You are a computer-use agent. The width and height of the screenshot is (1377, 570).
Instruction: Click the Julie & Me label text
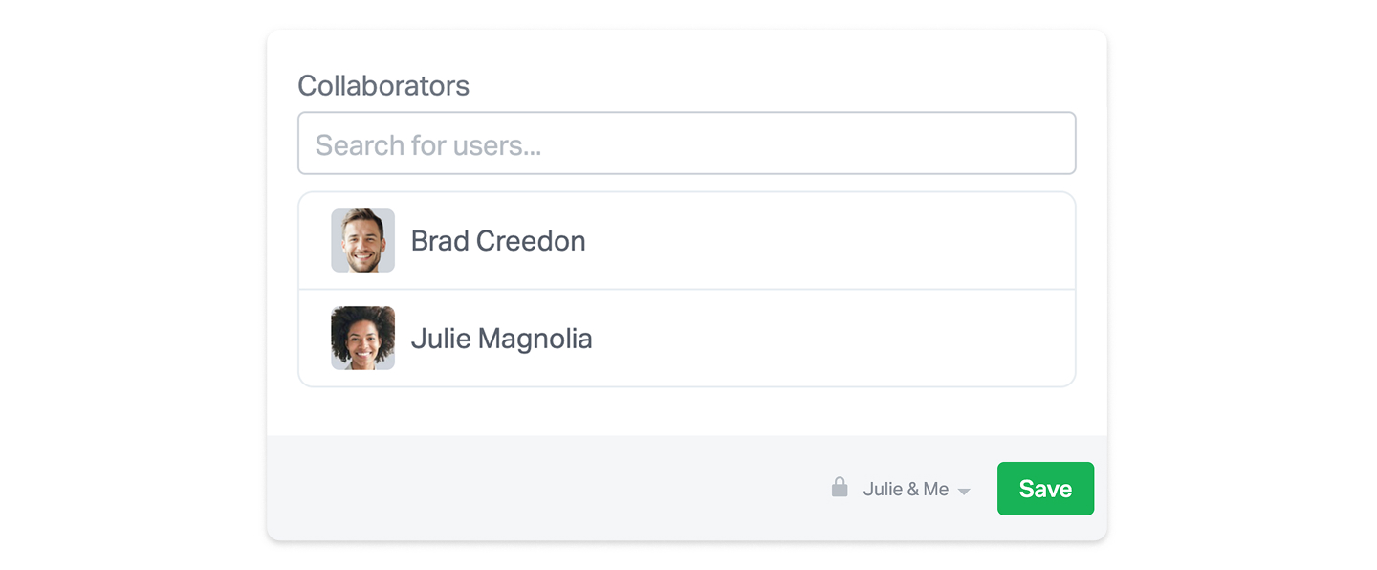click(x=906, y=490)
